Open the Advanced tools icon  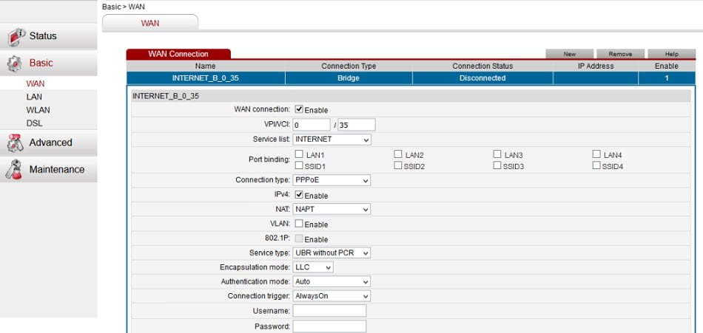[x=16, y=143]
